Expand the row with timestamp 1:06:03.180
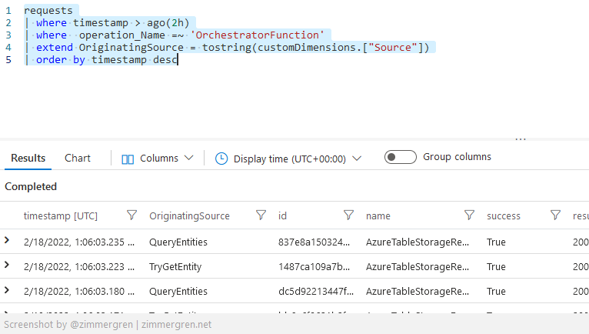This screenshot has height=334, width=589. [x=7, y=290]
